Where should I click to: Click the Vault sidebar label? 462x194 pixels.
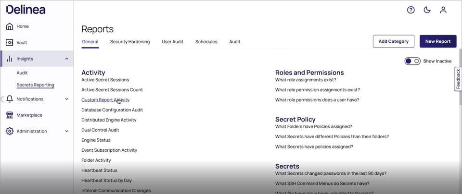click(22, 43)
